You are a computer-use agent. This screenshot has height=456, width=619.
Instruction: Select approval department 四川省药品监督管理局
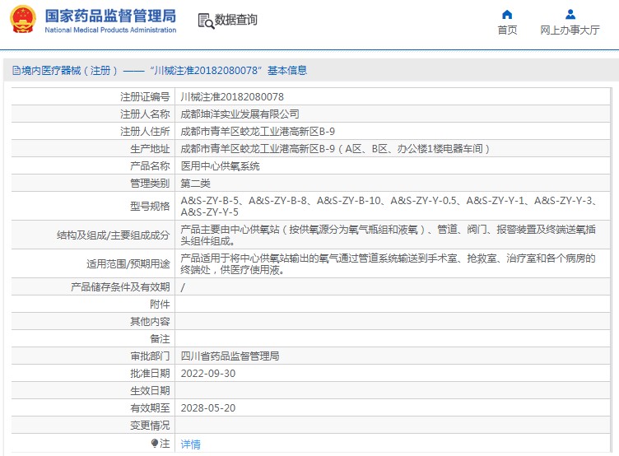230,356
